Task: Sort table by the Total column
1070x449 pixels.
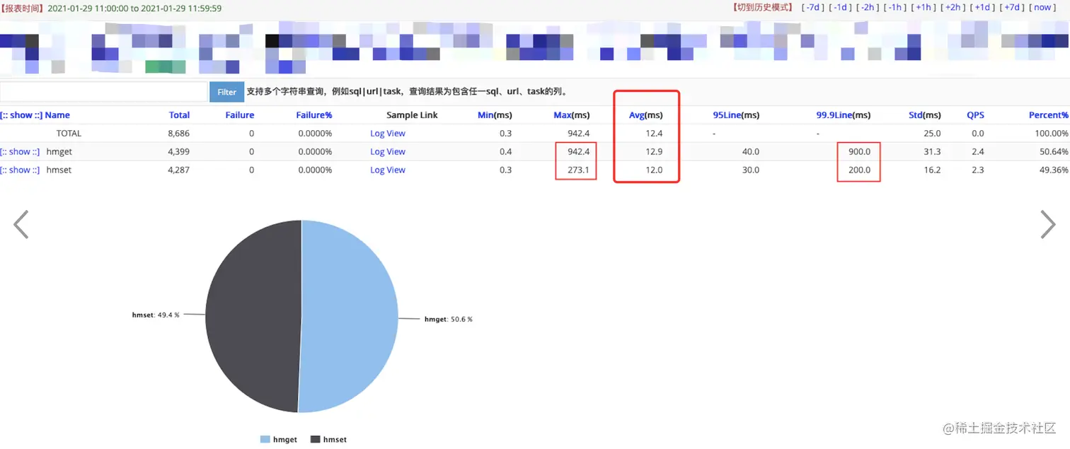Action: [x=179, y=115]
